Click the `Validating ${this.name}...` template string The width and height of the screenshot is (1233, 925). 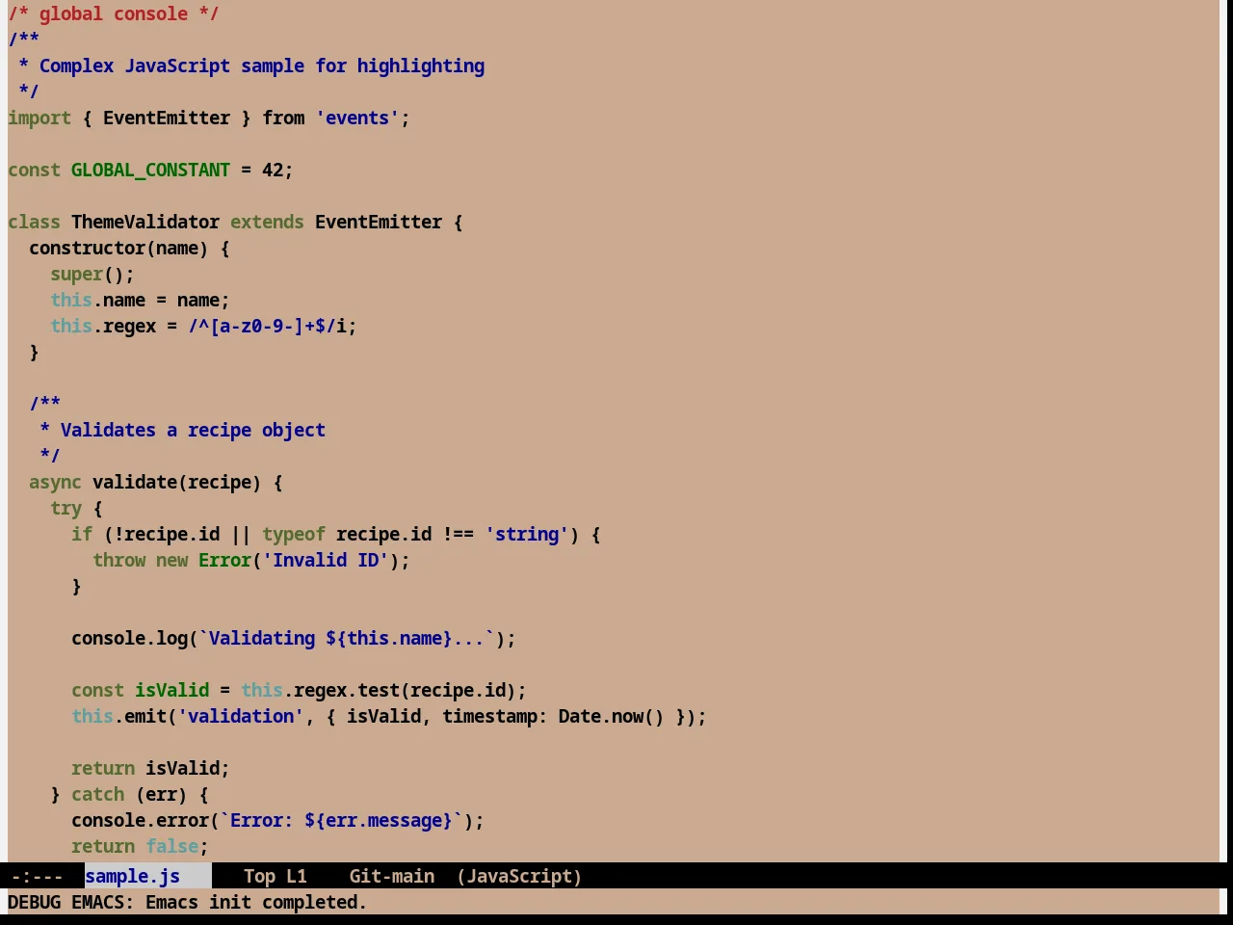coord(347,638)
